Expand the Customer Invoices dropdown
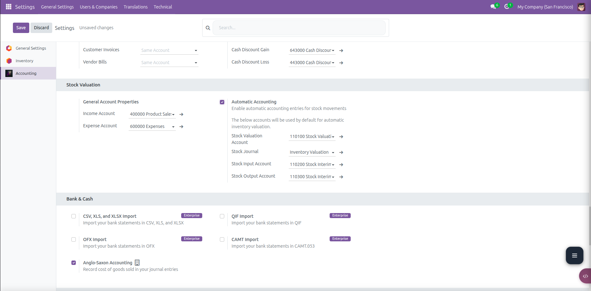The height and width of the screenshot is (291, 591). (169, 50)
